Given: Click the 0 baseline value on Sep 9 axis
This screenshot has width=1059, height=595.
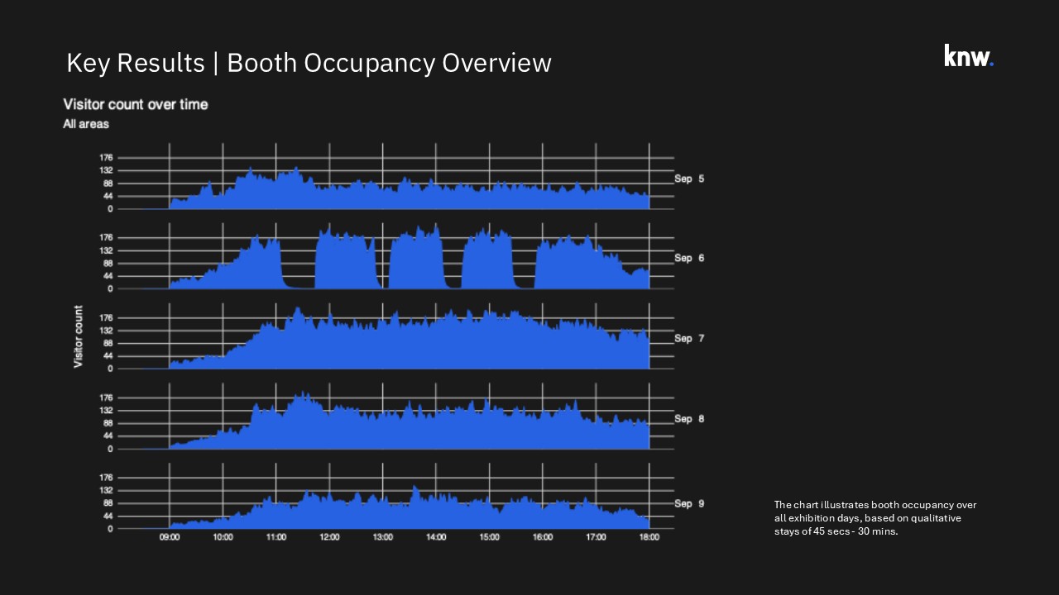Looking at the screenshot, I should coord(110,528).
